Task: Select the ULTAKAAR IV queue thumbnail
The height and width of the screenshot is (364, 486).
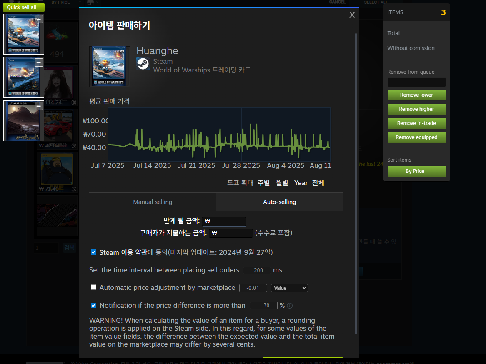Action: [x=24, y=121]
